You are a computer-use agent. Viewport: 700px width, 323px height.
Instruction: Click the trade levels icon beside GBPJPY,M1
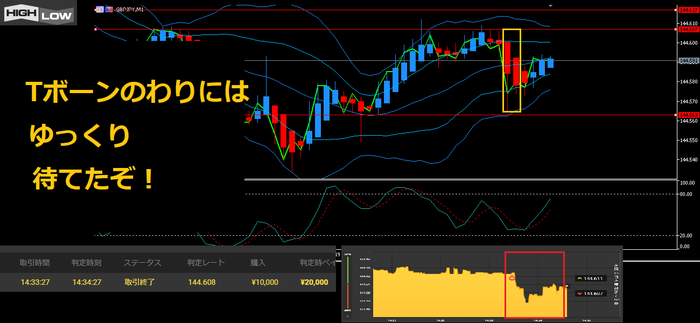(x=109, y=9)
